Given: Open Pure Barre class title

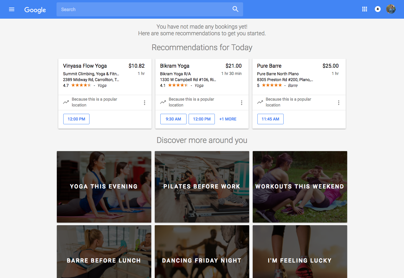Looking at the screenshot, I should point(269,66).
